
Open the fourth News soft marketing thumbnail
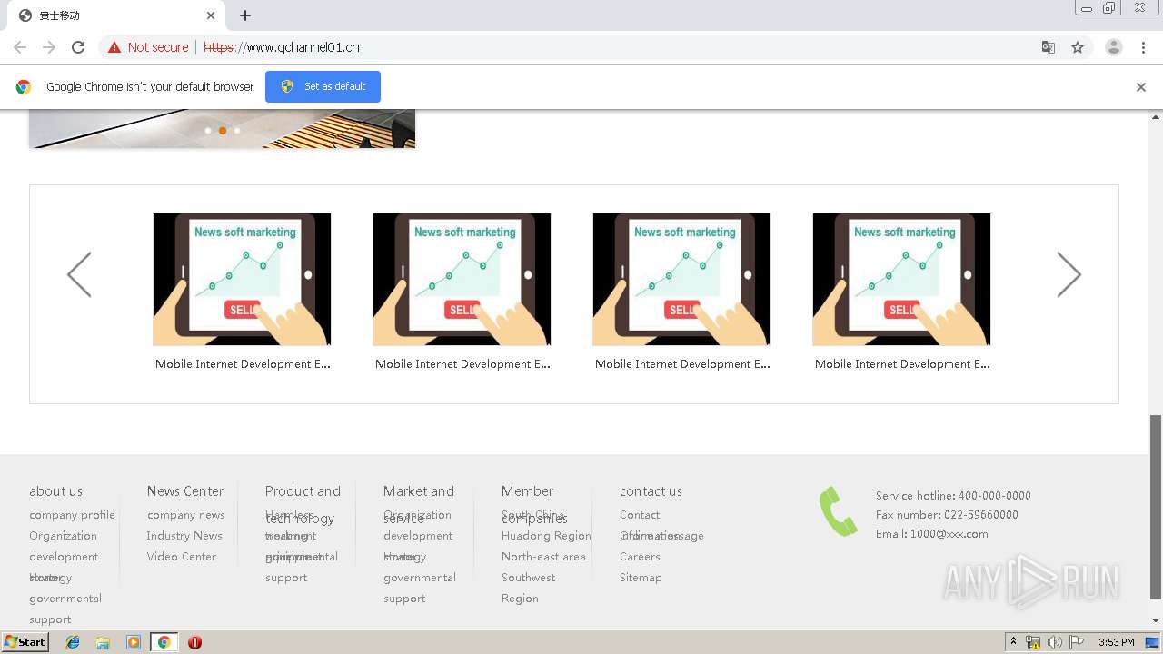(x=901, y=280)
